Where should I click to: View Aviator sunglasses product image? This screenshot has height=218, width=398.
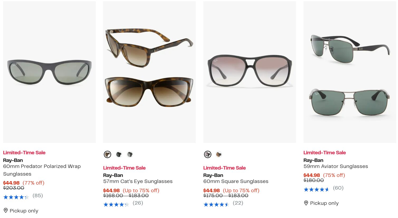[x=350, y=72]
